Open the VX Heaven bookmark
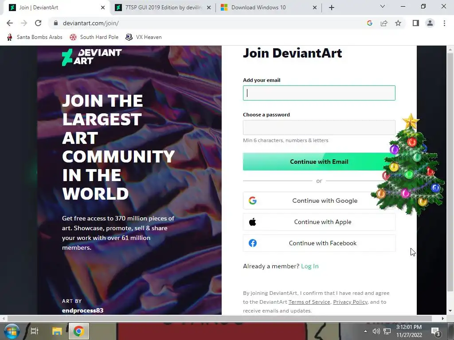 click(x=144, y=37)
